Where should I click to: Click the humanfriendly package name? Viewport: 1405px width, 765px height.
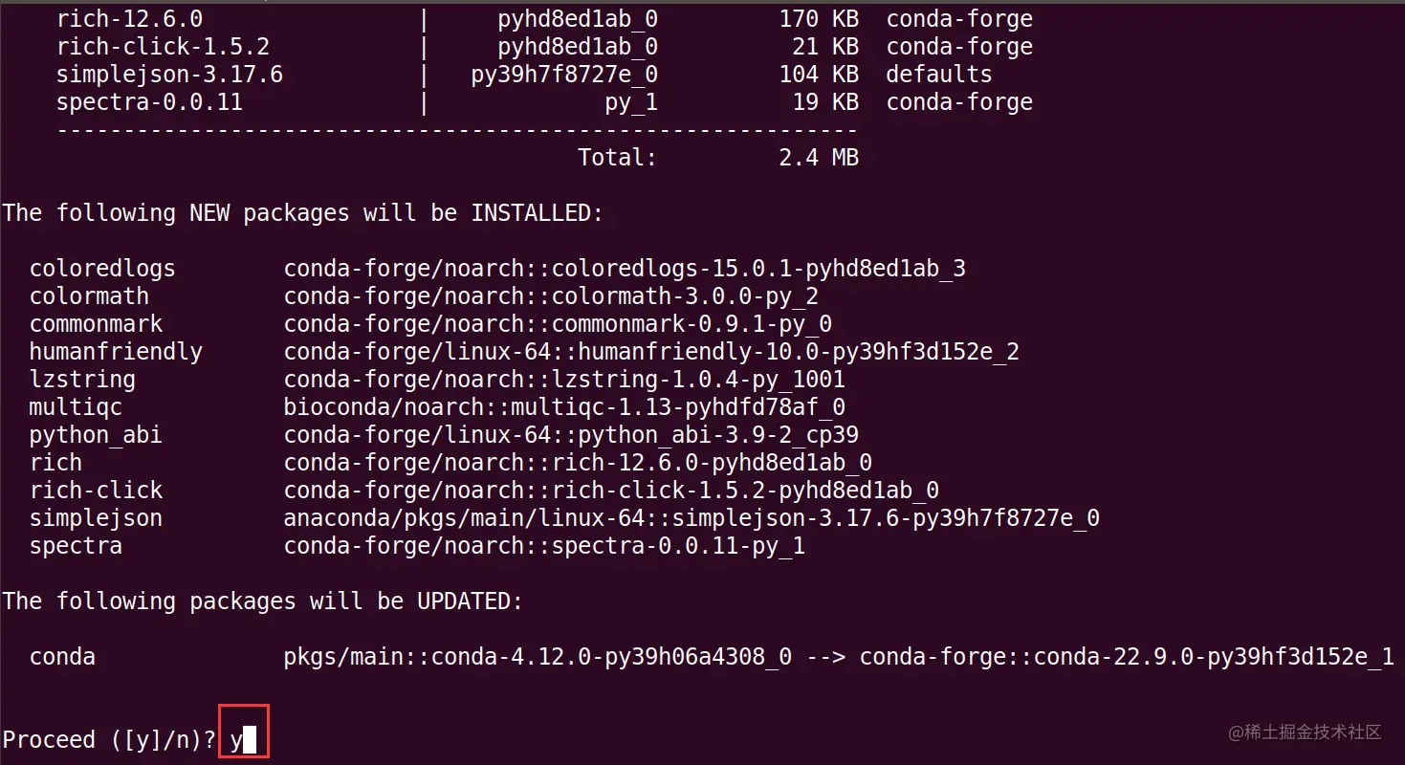pyautogui.click(x=116, y=351)
